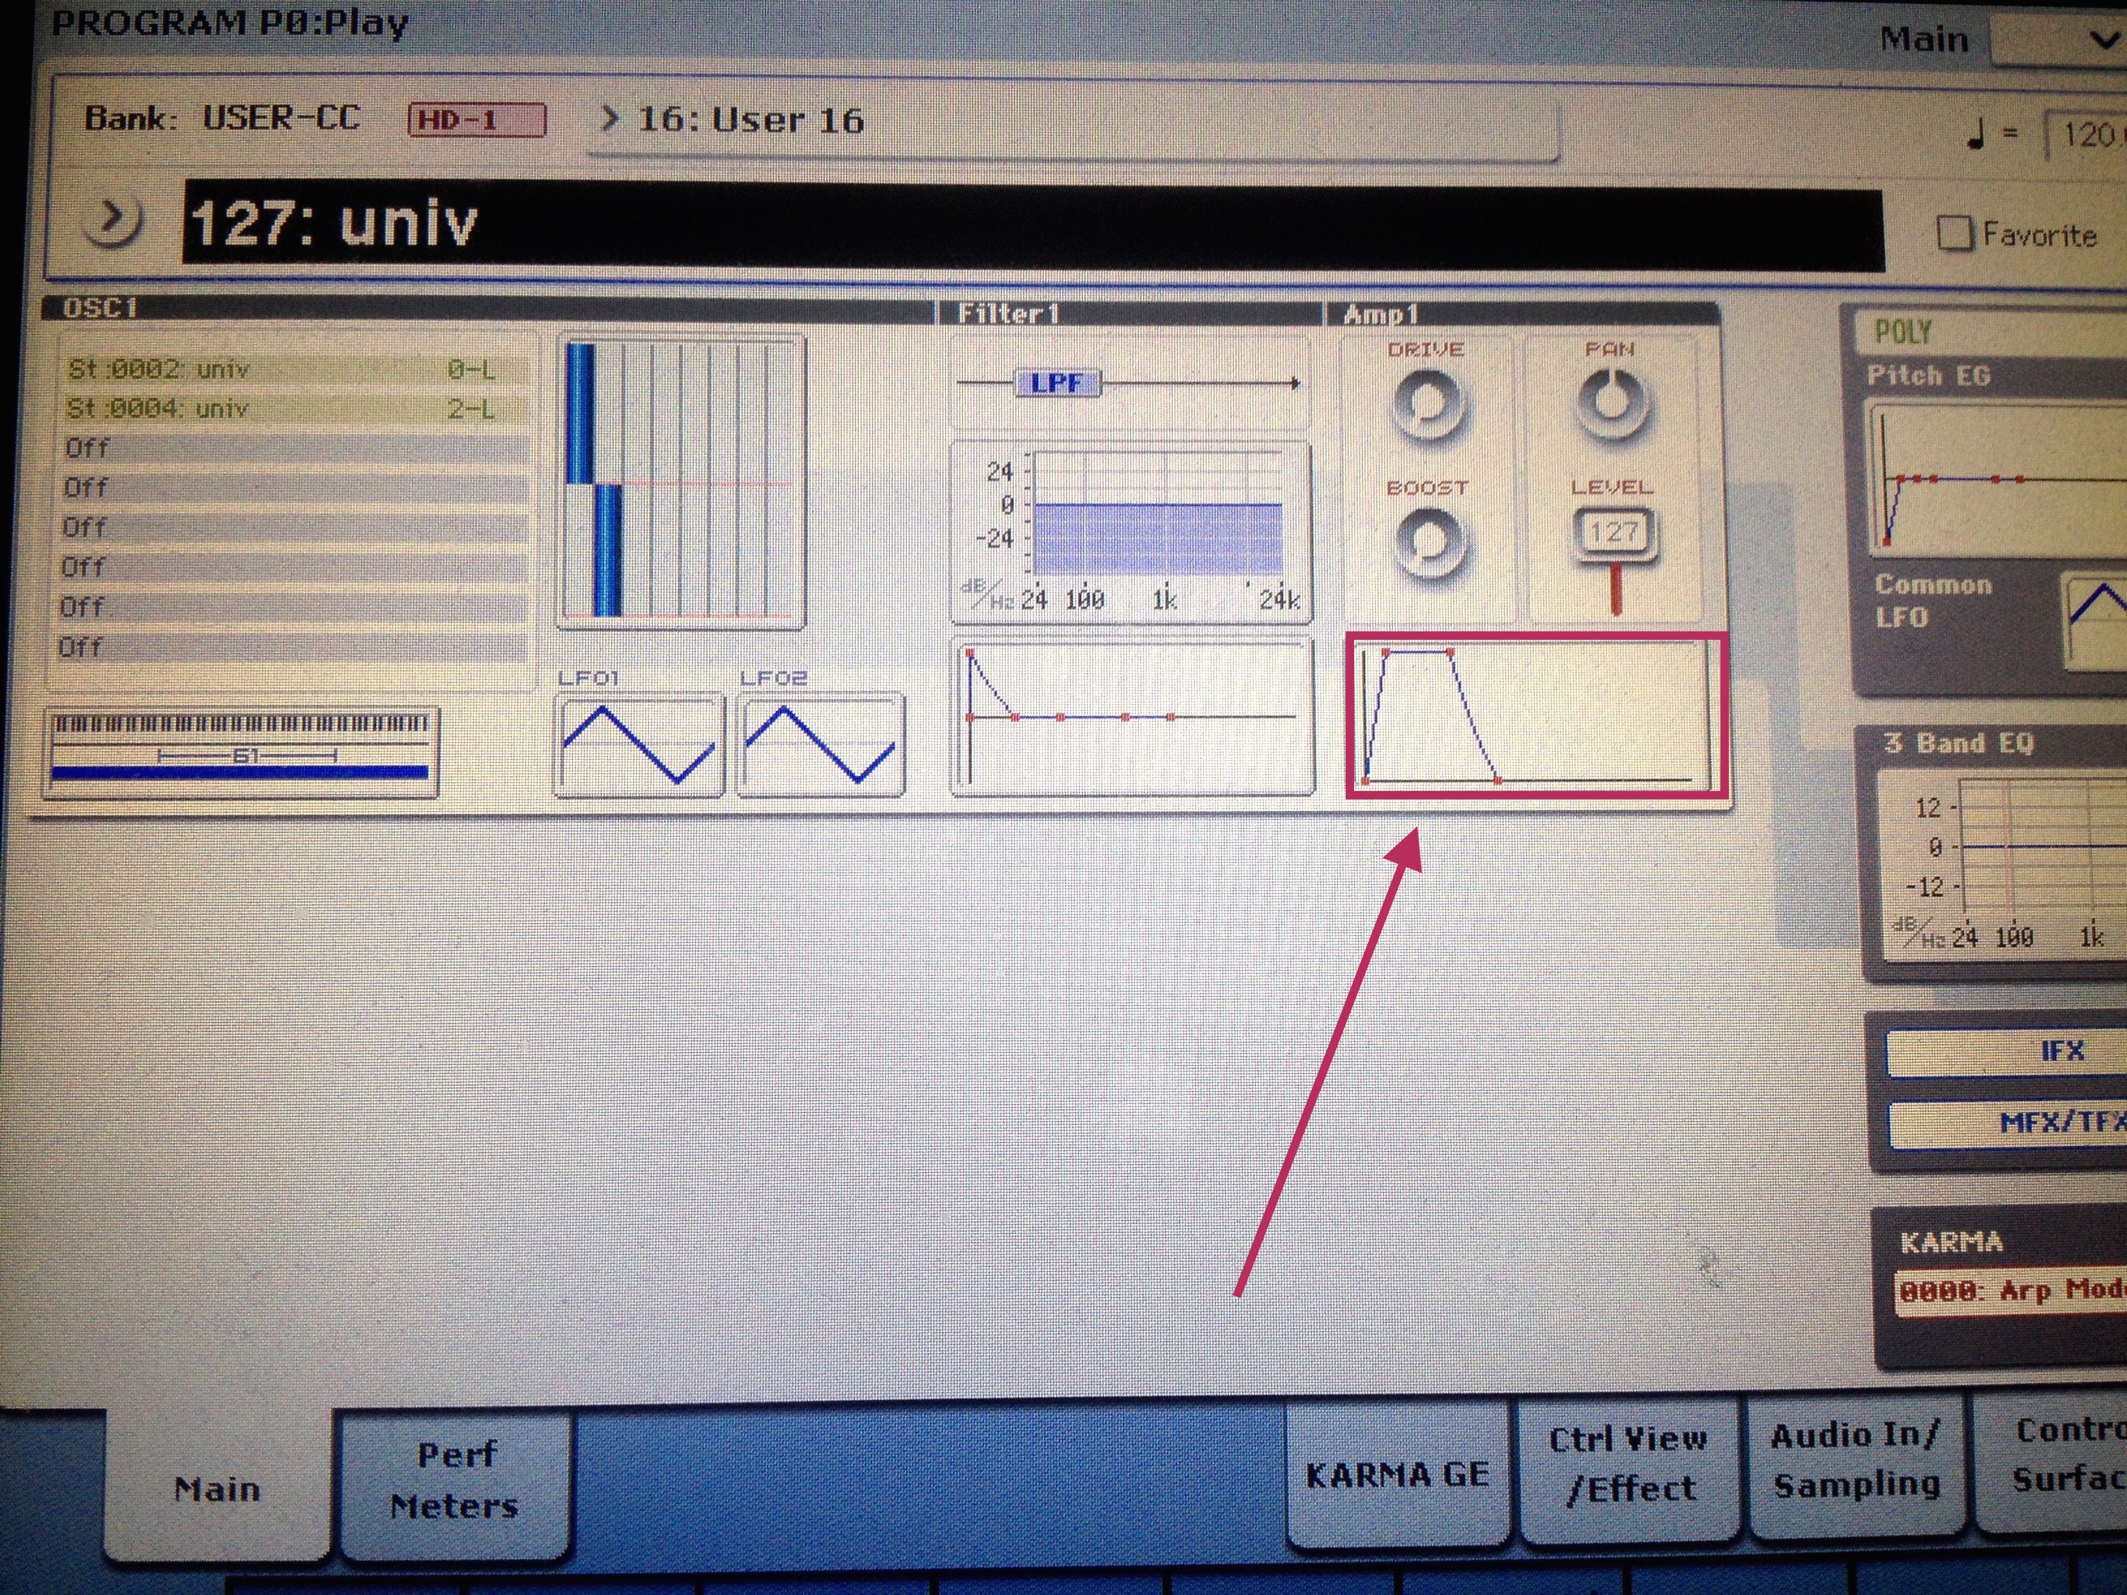
Task: Open the KARMA GE tab
Action: (x=1396, y=1474)
